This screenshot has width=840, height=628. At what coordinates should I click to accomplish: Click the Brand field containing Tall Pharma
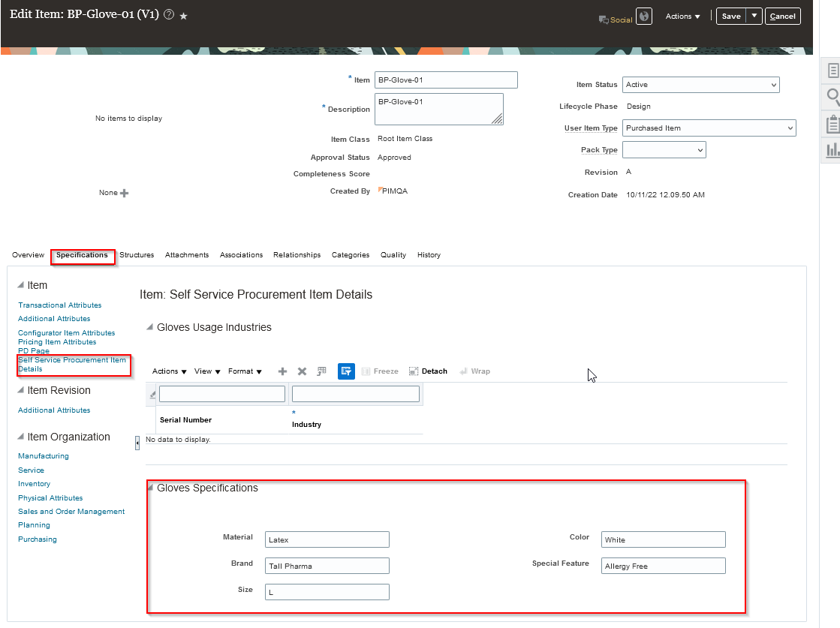pos(327,566)
